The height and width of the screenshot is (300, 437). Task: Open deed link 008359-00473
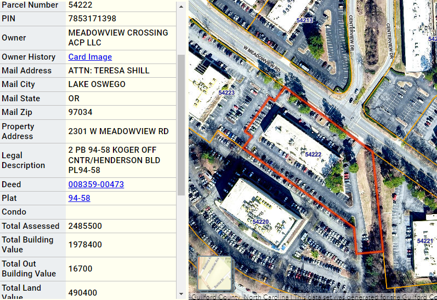[x=96, y=184]
